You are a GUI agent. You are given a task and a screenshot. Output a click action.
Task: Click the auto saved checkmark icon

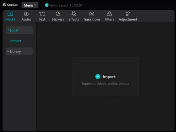[47, 5]
